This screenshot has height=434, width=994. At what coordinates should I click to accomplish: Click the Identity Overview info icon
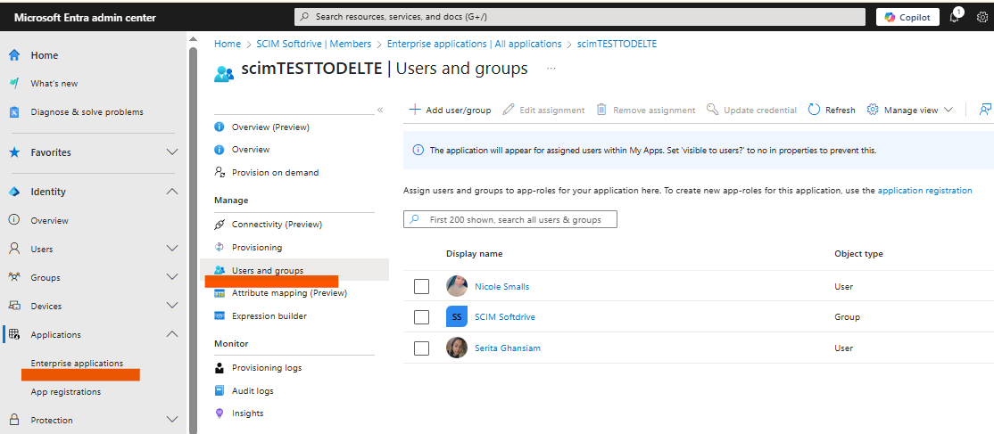[x=14, y=220]
